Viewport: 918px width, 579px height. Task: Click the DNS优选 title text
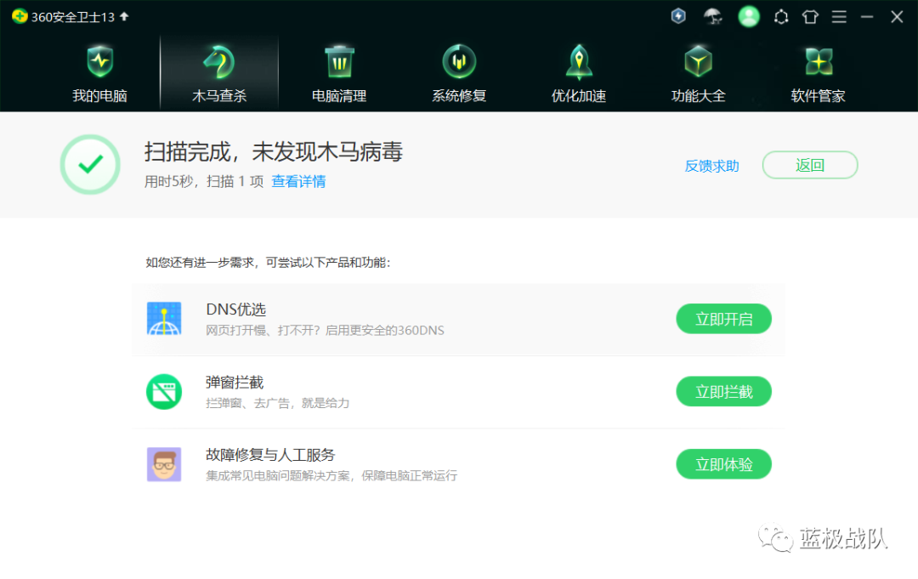click(236, 309)
